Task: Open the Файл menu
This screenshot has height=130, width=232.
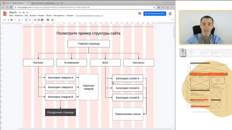Action: [11, 16]
